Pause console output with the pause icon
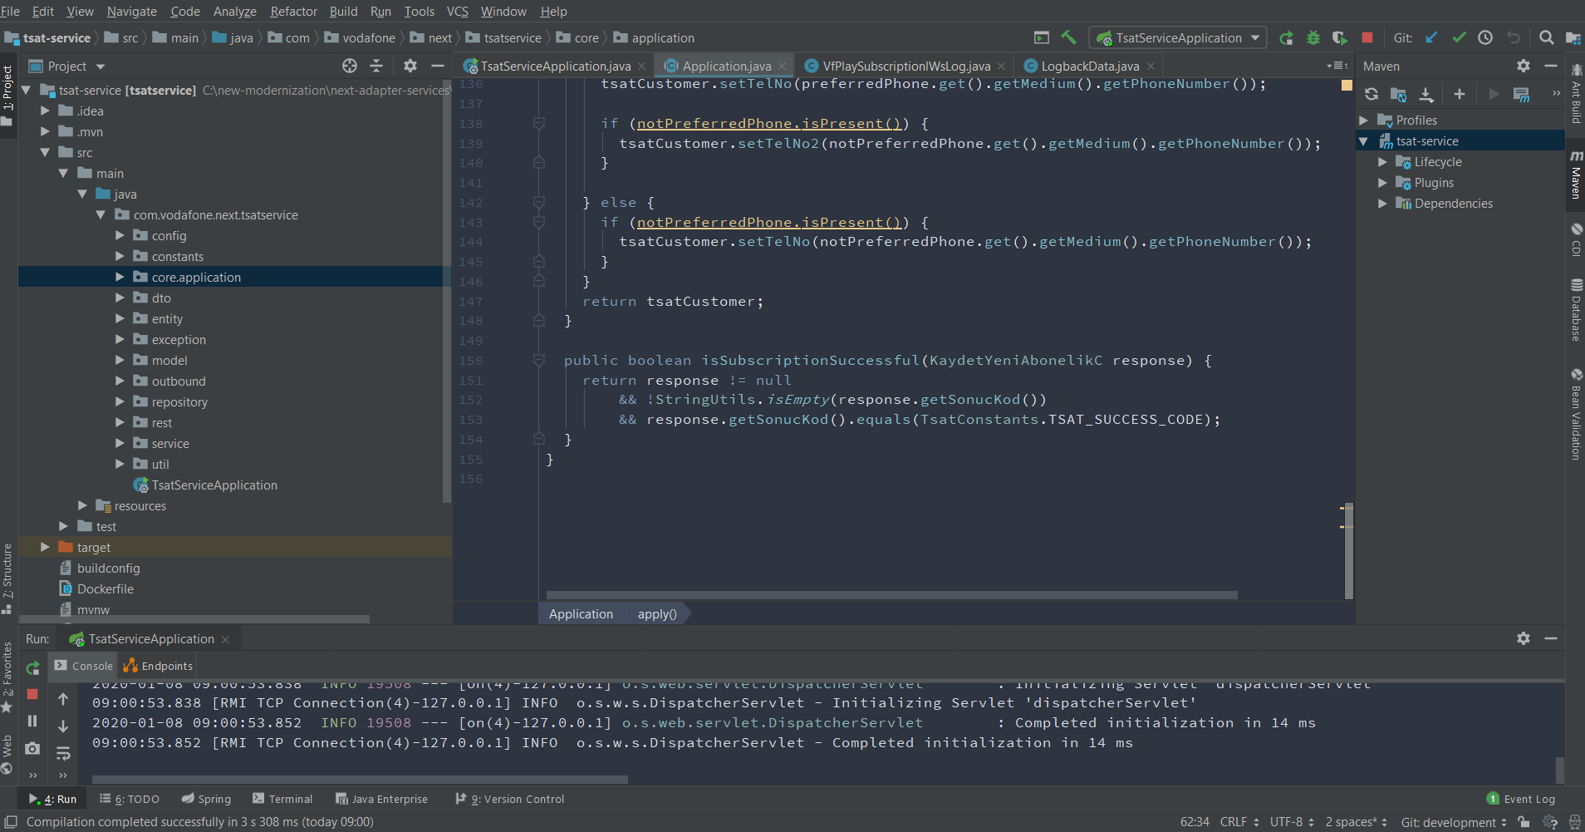 pos(32,721)
